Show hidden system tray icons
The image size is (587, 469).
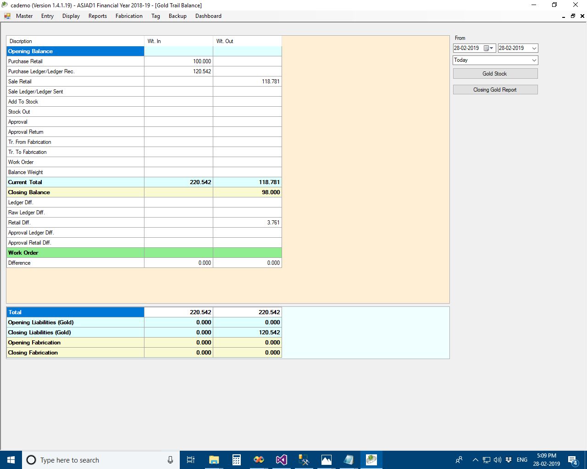coord(475,460)
